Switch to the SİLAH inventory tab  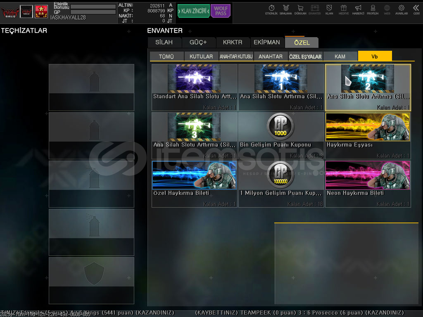[x=164, y=43]
